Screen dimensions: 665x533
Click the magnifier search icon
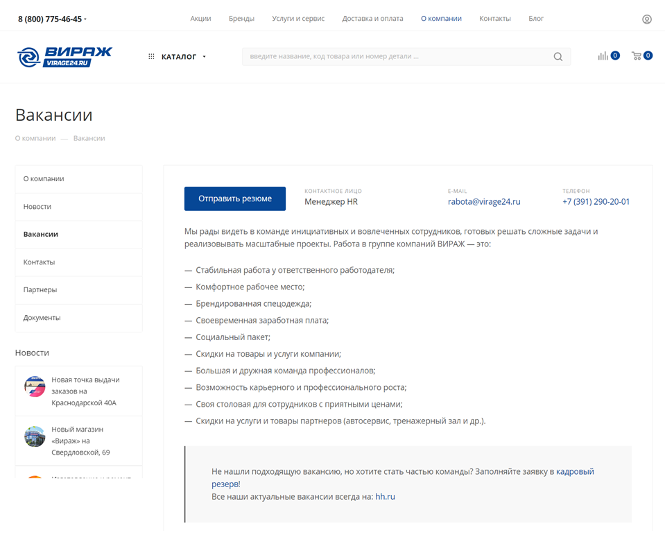558,57
